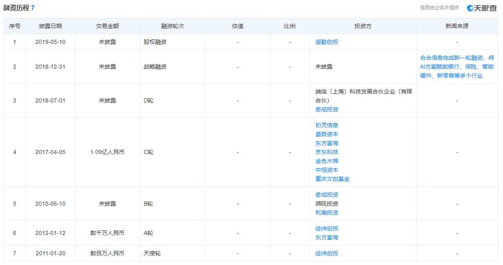This screenshot has width=503, height=265.
Task: Click the 披露日期 column header
Action: 50,26
